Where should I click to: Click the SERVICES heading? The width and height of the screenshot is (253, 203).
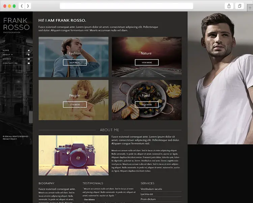(147, 183)
